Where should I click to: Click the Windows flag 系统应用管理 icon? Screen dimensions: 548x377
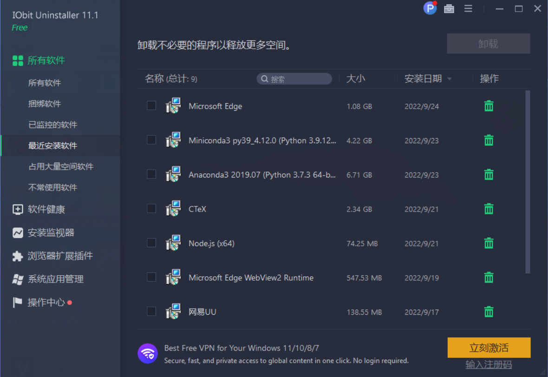[18, 279]
